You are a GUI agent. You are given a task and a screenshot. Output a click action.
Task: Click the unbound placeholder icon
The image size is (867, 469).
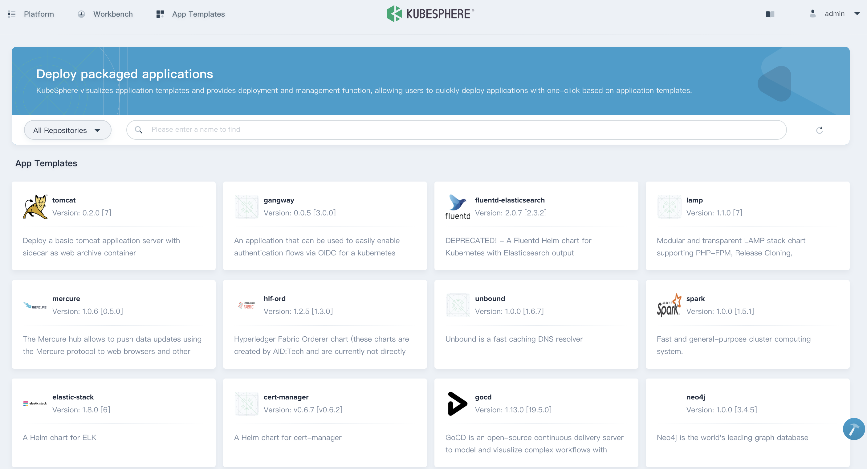point(458,305)
